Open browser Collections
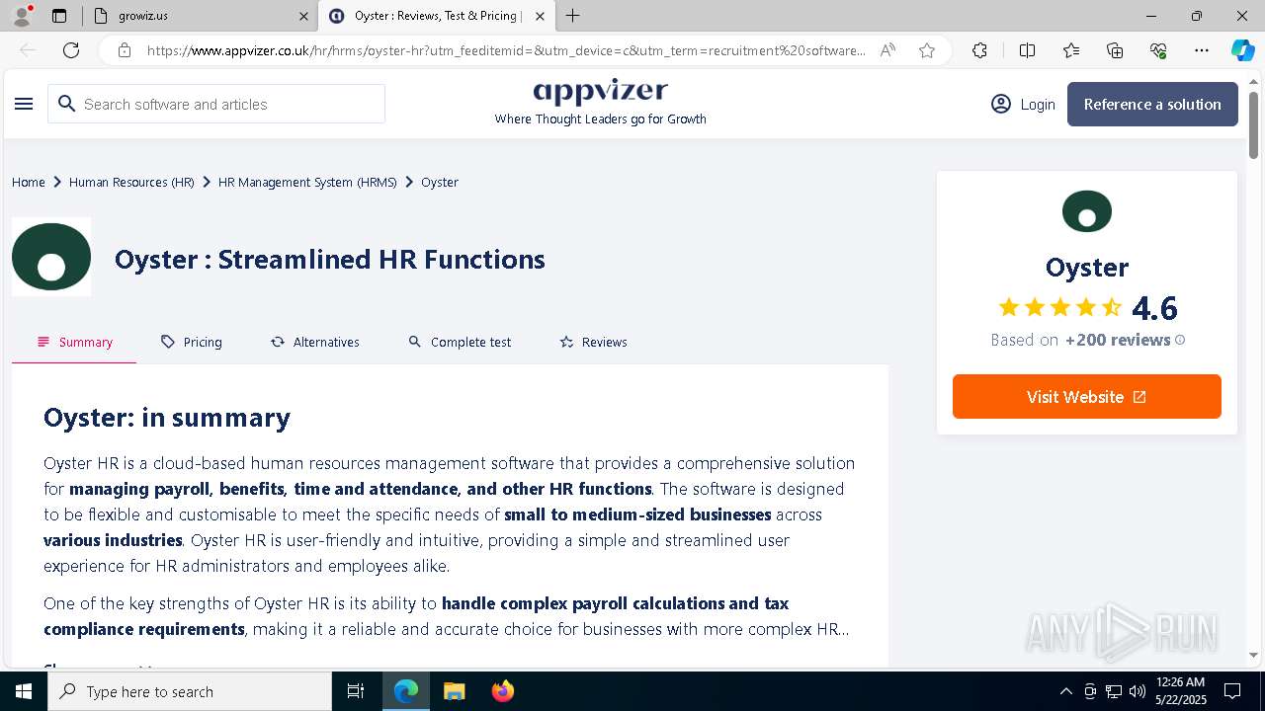Screen dimensions: 1265x711 (1115, 50)
